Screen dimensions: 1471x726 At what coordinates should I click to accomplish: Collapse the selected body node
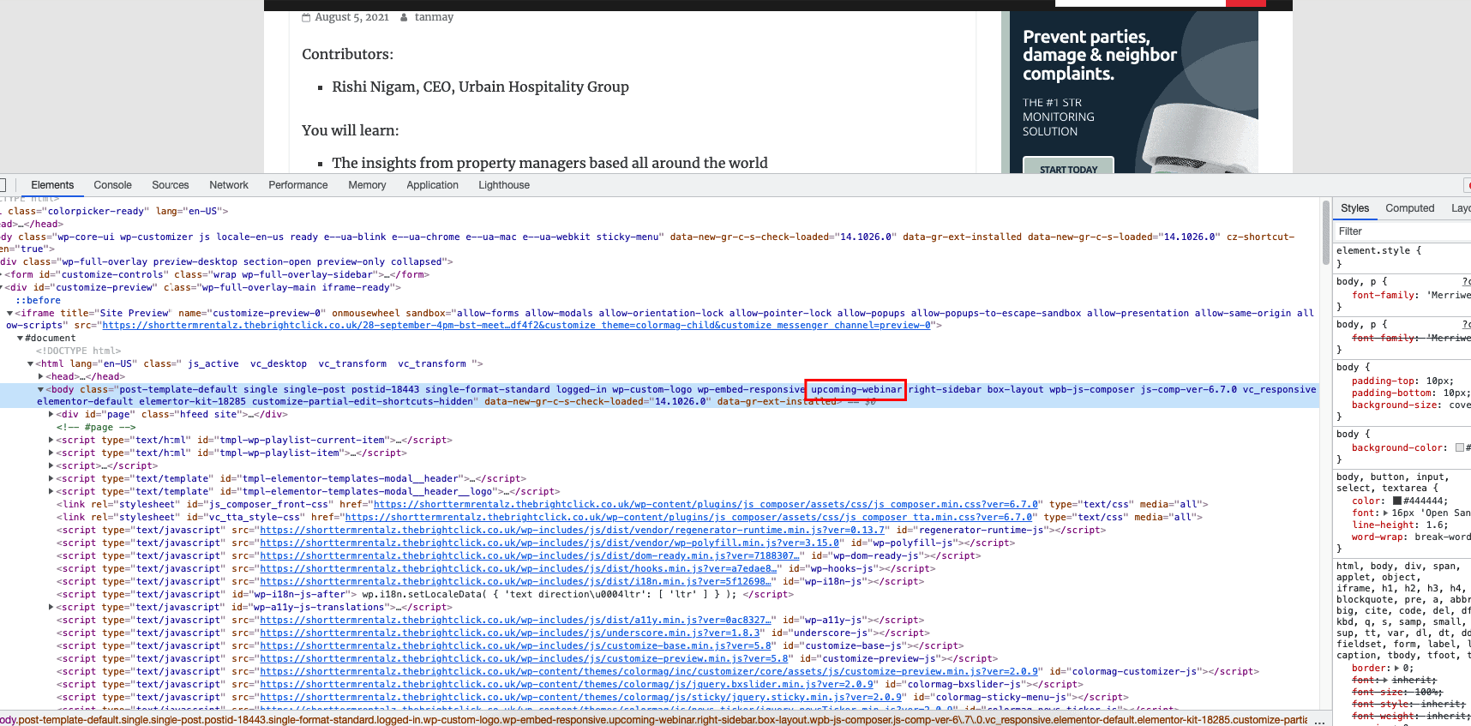coord(41,390)
